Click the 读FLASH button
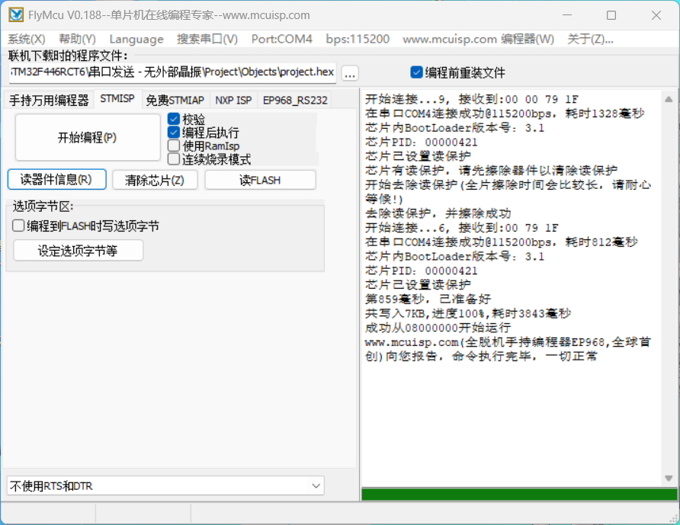680x525 pixels. (x=260, y=180)
